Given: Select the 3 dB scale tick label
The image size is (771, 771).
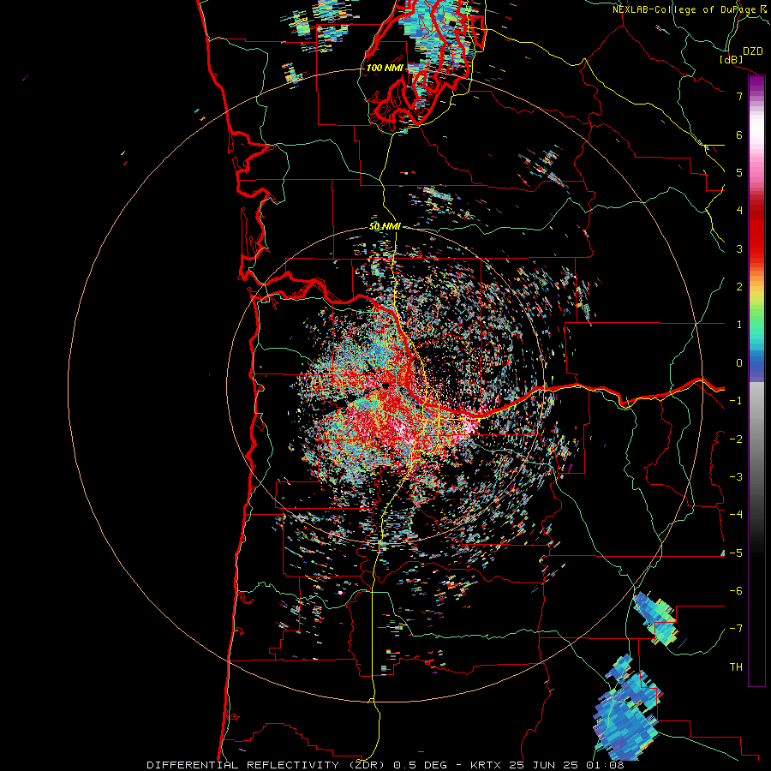Looking at the screenshot, I should [739, 248].
